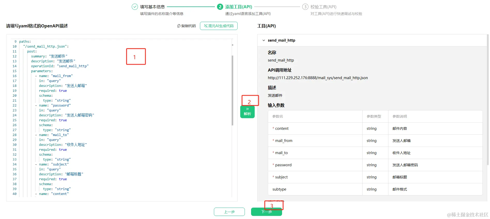
Task: Click the code editor vertical scrollbar
Action: [x=232, y=90]
